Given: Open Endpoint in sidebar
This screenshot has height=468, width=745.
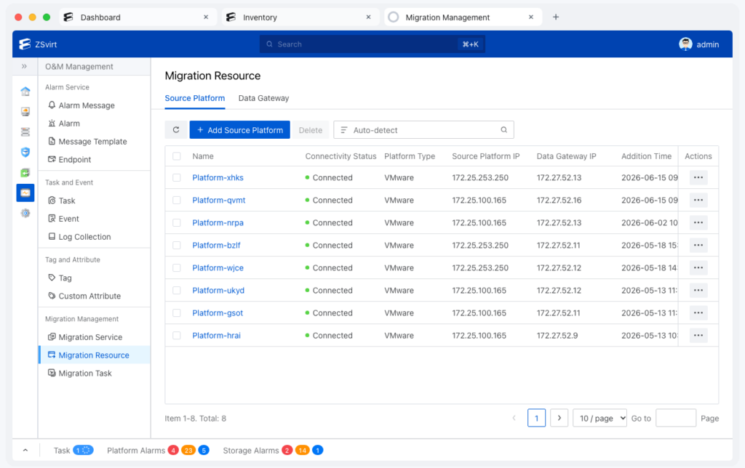Looking at the screenshot, I should pos(69,159).
